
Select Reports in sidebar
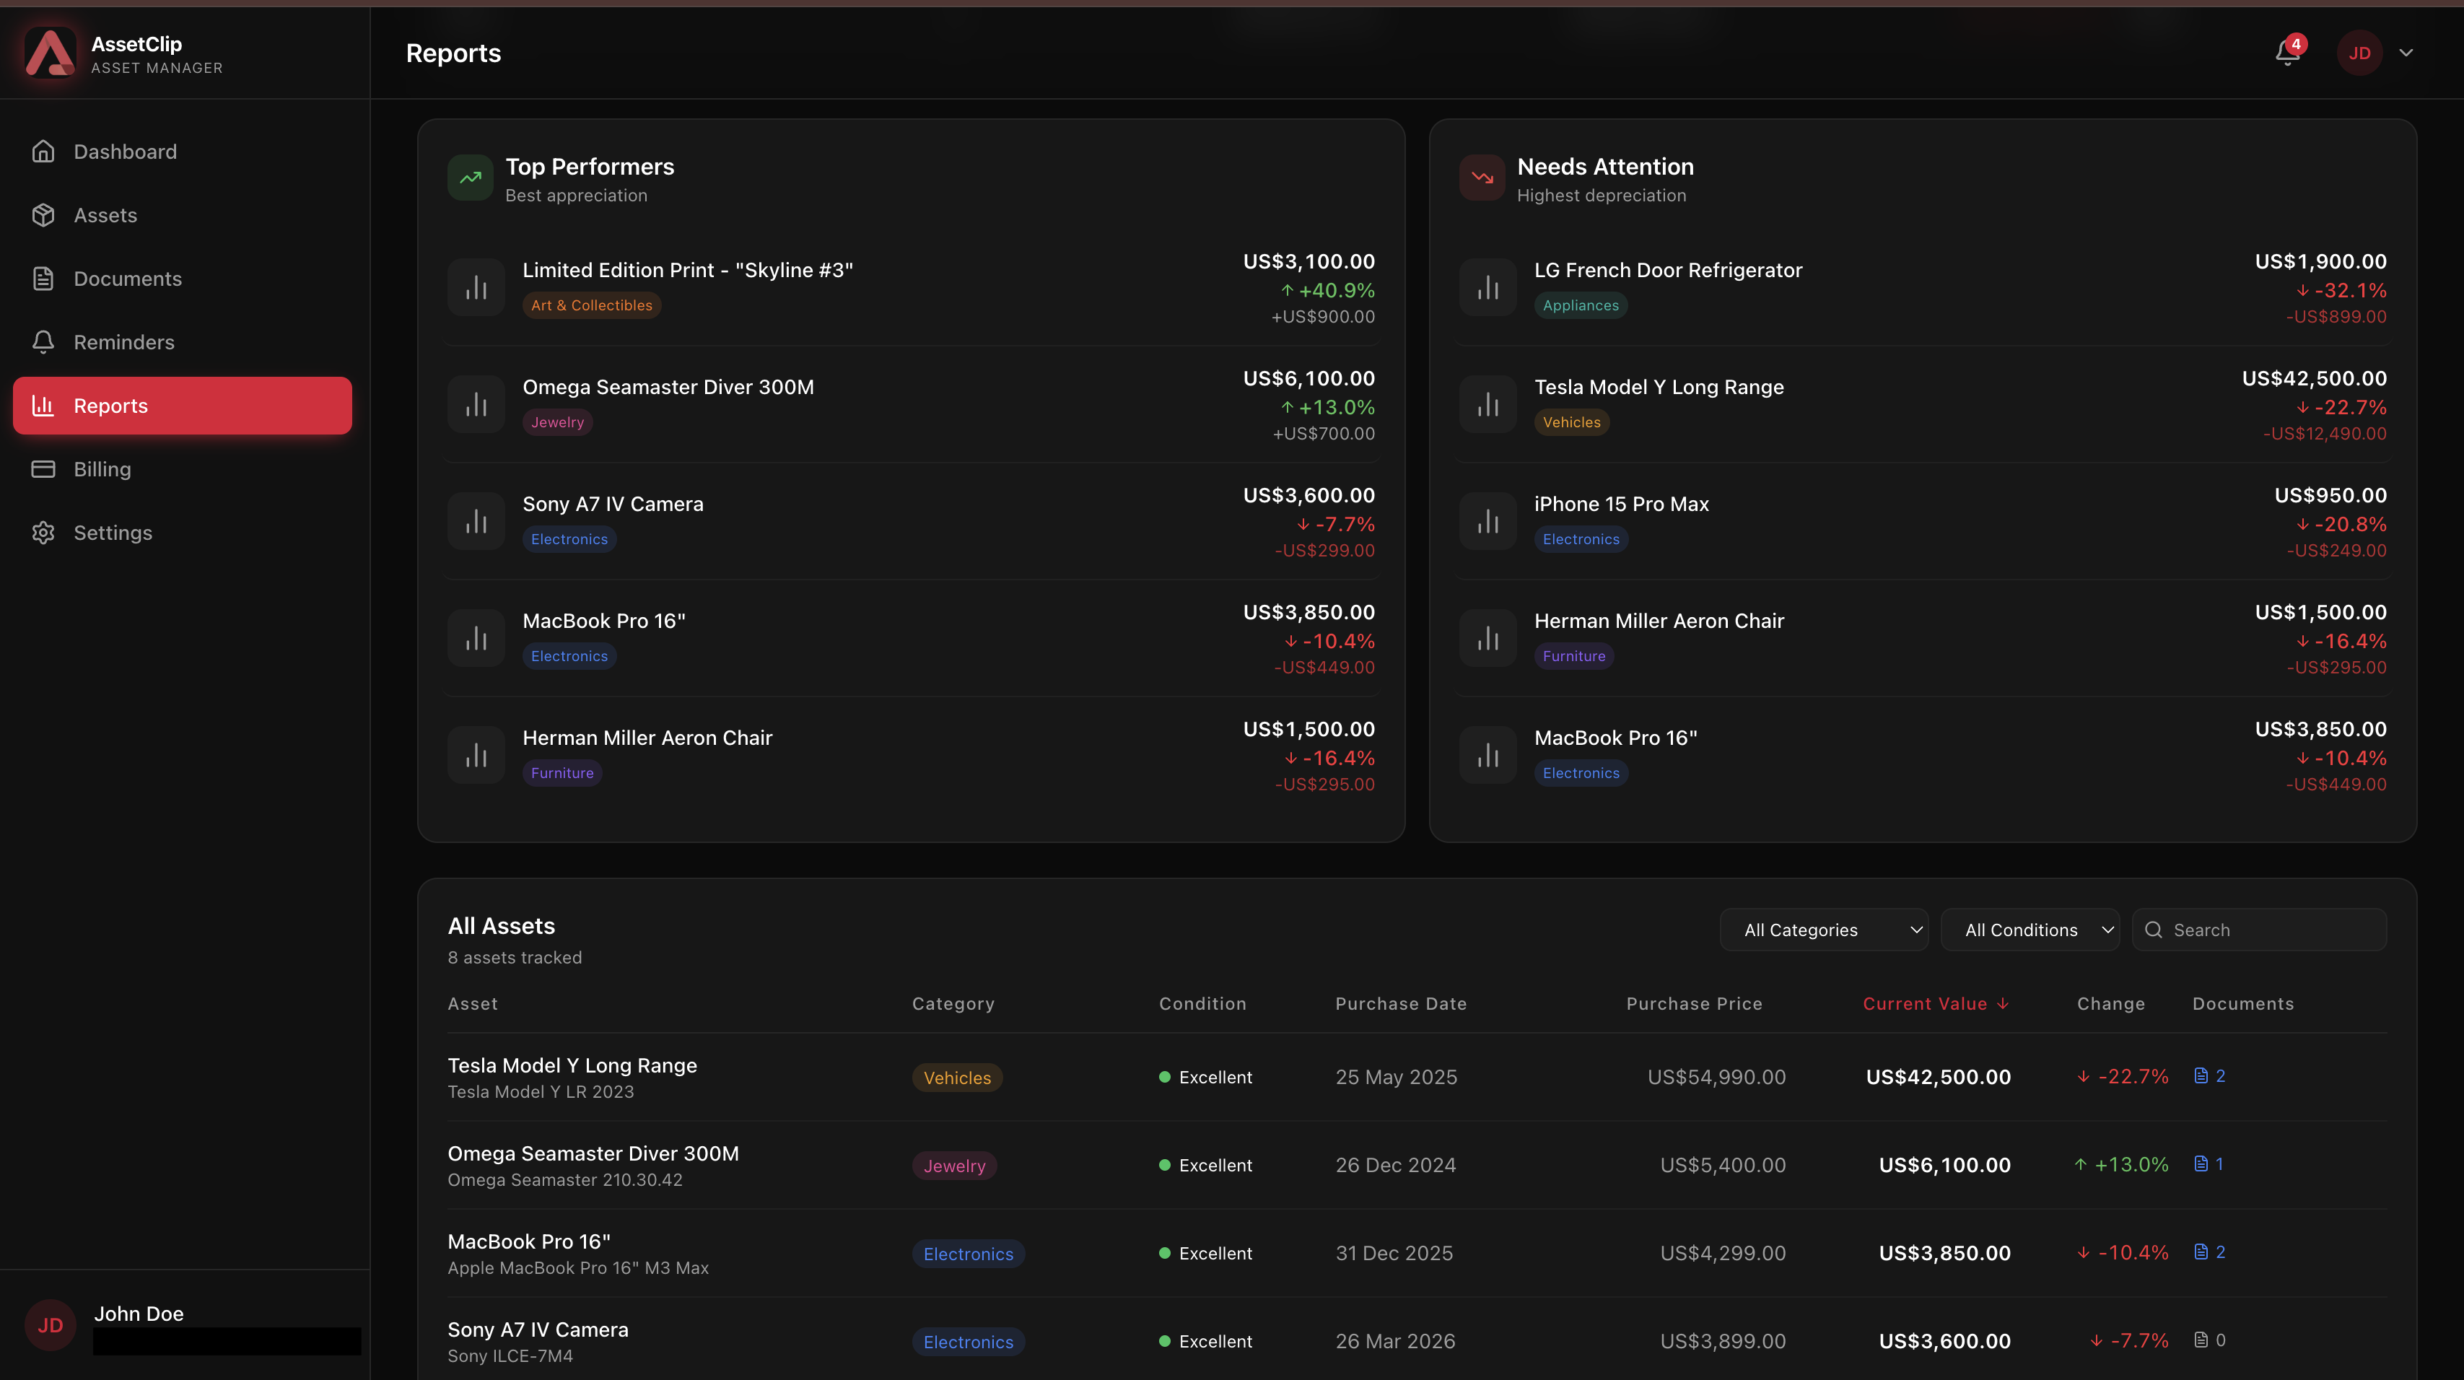click(x=183, y=406)
